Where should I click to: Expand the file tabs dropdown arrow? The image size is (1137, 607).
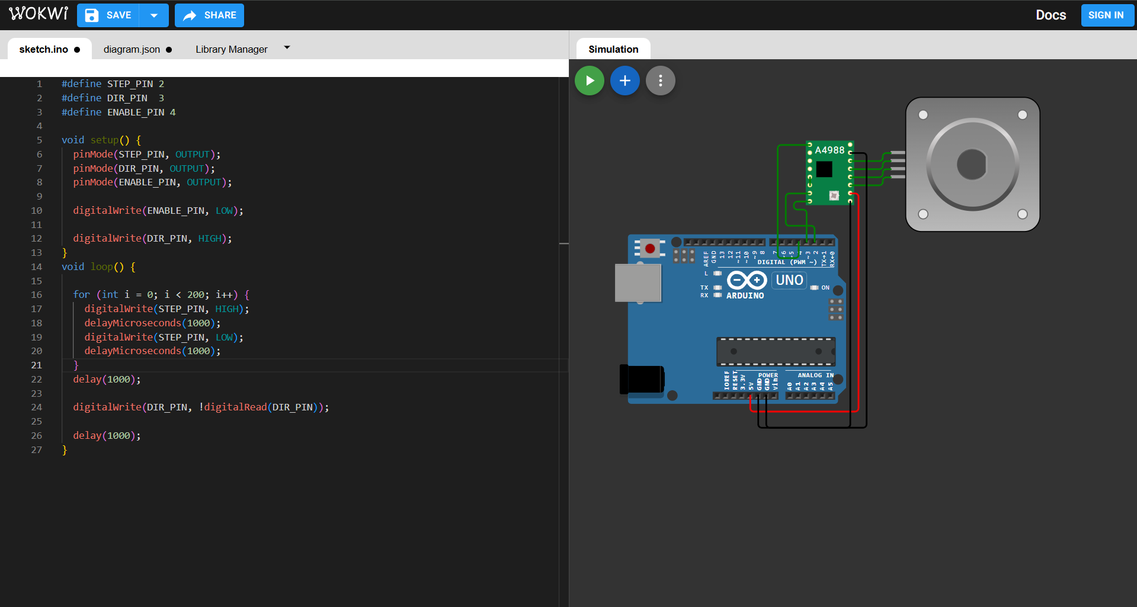[287, 47]
